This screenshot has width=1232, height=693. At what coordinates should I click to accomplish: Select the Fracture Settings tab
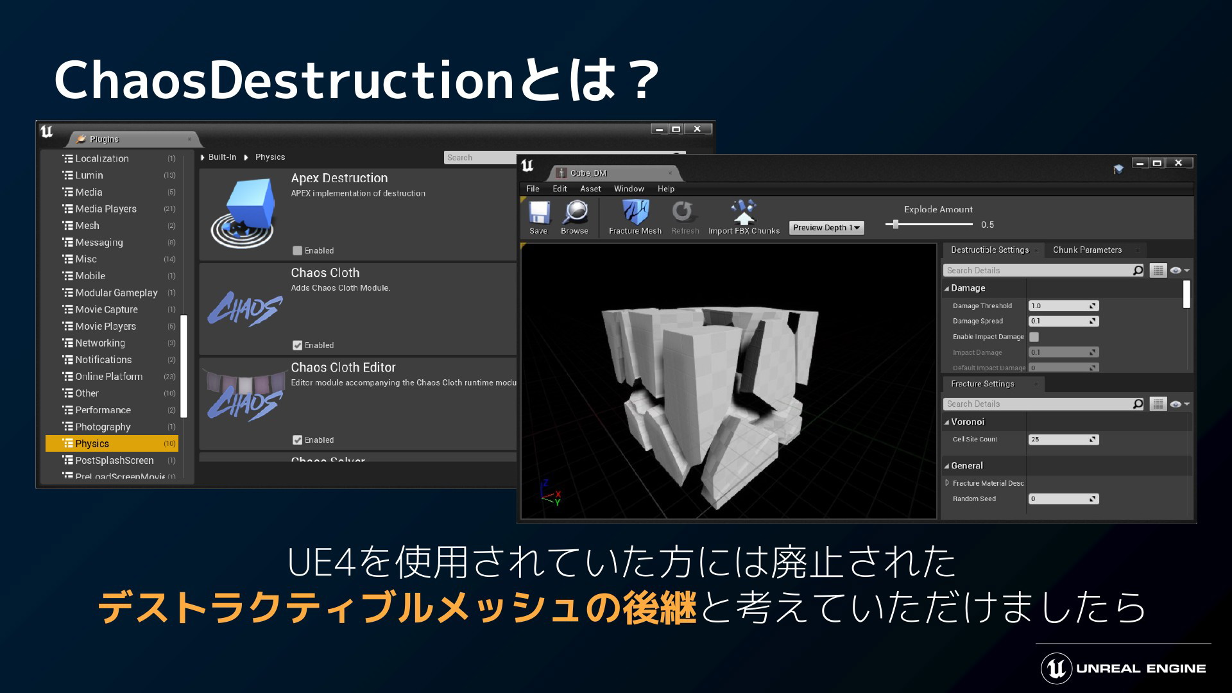point(993,384)
